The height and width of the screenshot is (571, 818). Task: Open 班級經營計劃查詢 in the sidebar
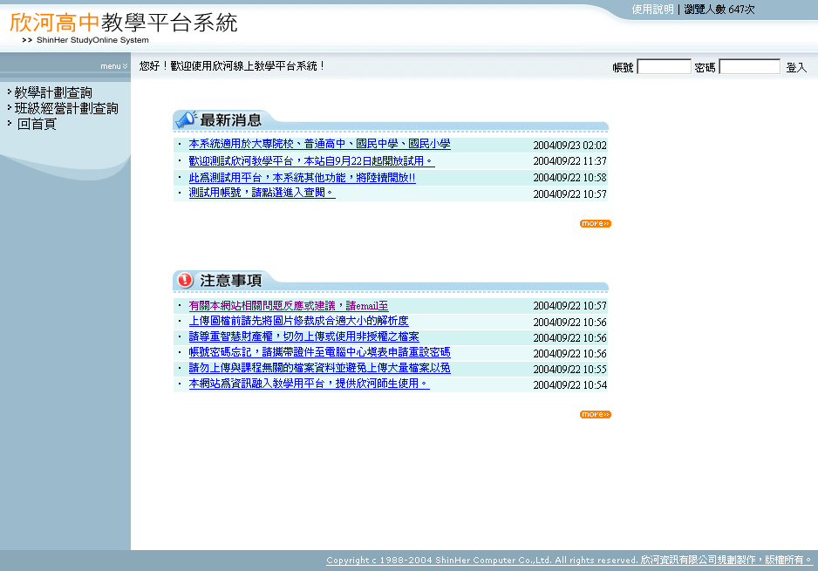tap(66, 108)
